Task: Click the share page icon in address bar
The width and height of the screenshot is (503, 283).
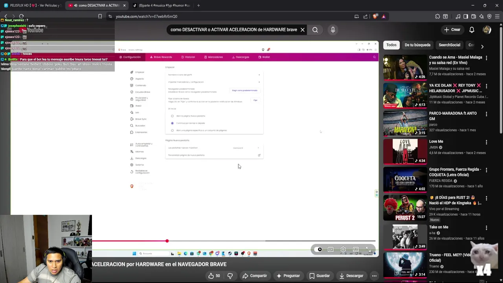Action: click(x=365, y=17)
